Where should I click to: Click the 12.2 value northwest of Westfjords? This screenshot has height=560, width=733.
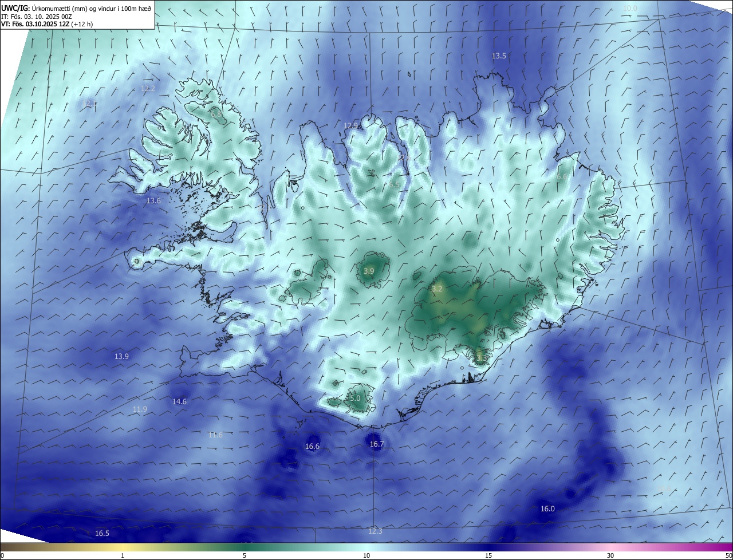point(148,88)
